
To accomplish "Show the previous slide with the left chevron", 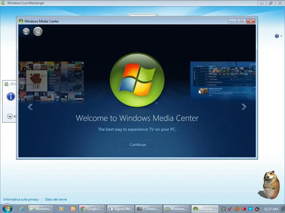I will 30,107.
